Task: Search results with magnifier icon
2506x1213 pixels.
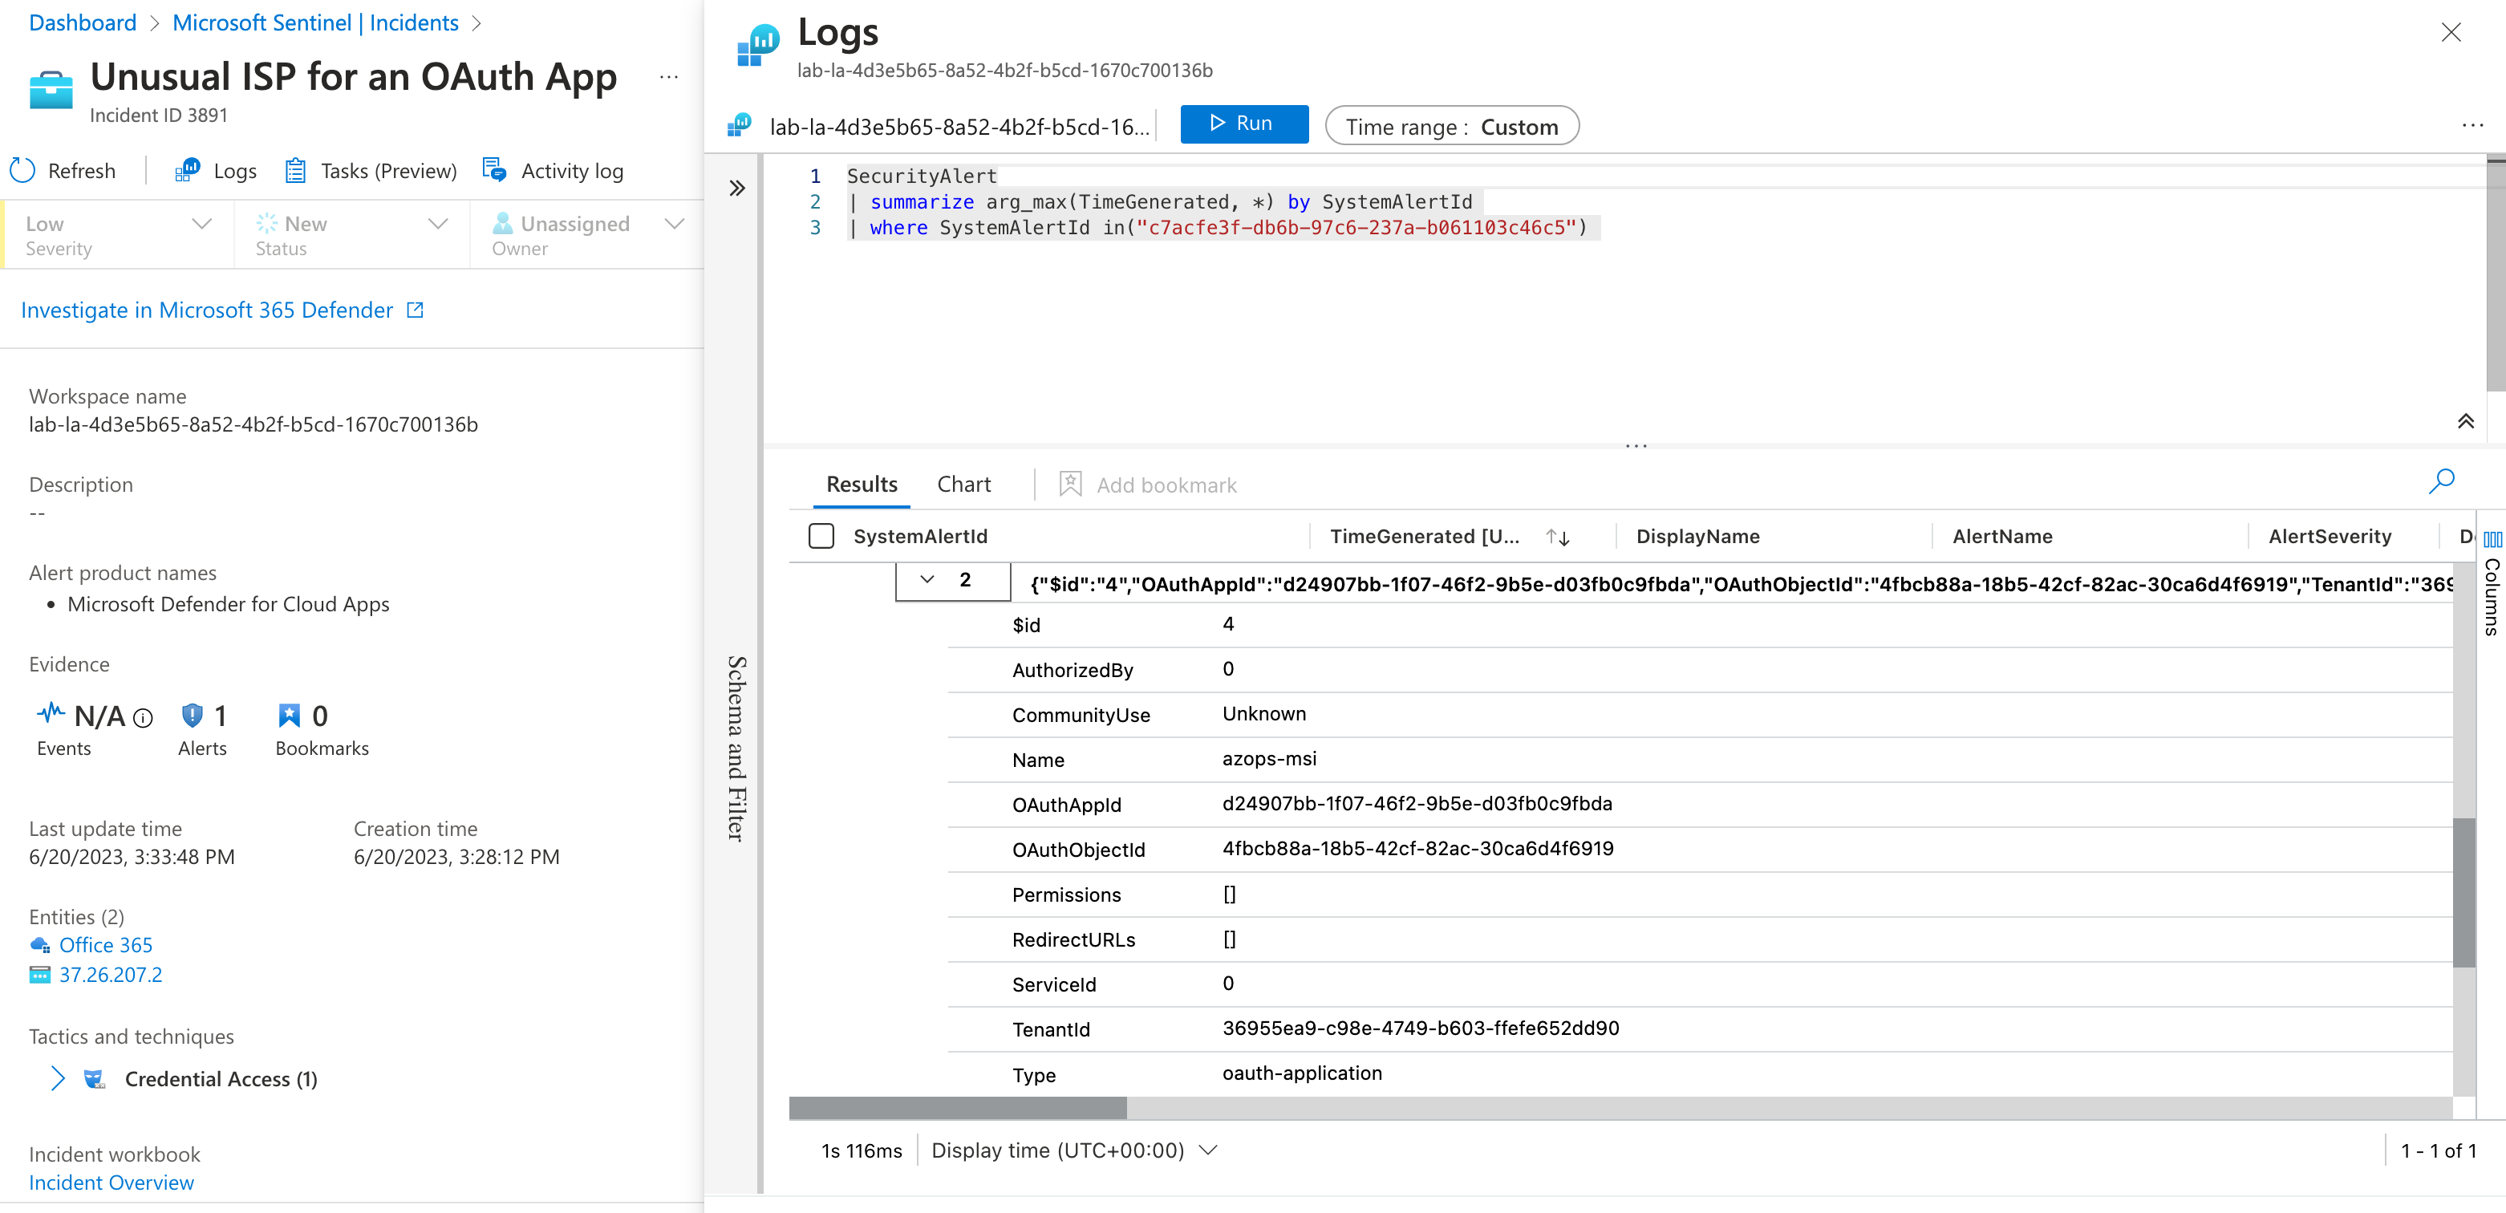Action: pyautogui.click(x=2441, y=481)
